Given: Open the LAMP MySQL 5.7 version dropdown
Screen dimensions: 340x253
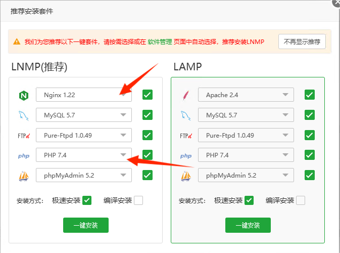Looking at the screenshot, I should [x=246, y=115].
